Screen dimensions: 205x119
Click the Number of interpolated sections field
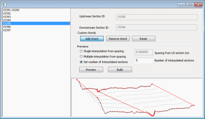pos(143,61)
